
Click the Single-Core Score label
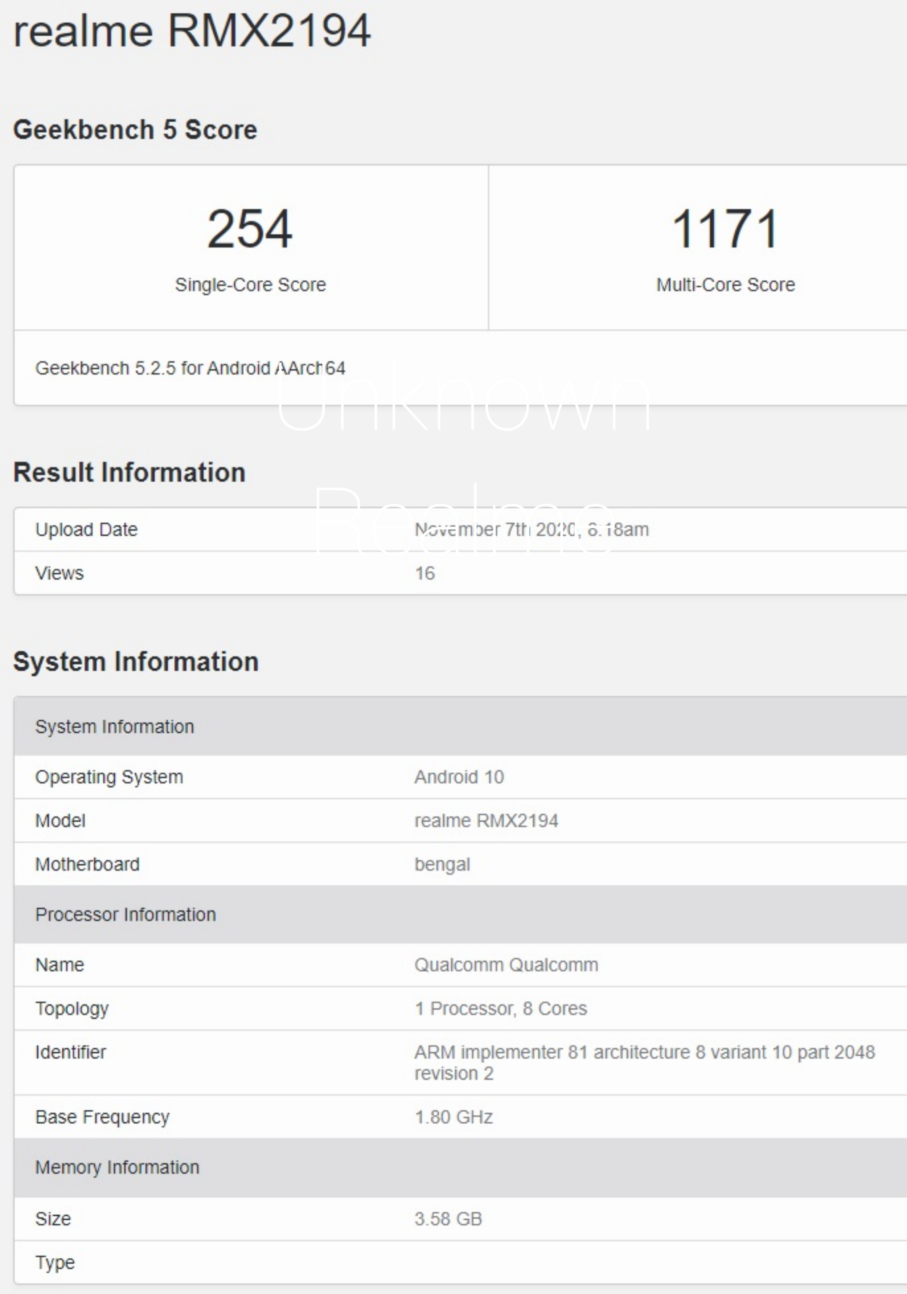pos(250,285)
